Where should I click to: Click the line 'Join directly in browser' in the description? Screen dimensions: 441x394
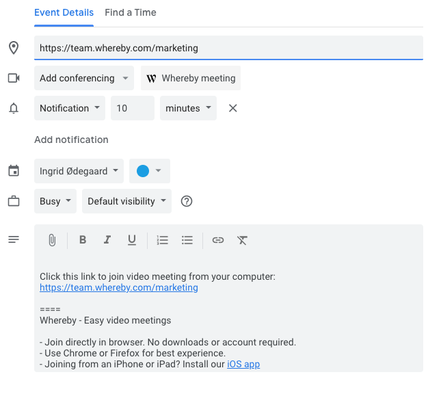coord(168,342)
